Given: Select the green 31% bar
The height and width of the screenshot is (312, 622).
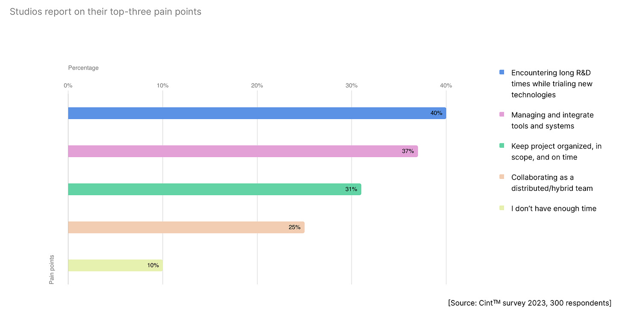Looking at the screenshot, I should (214, 189).
